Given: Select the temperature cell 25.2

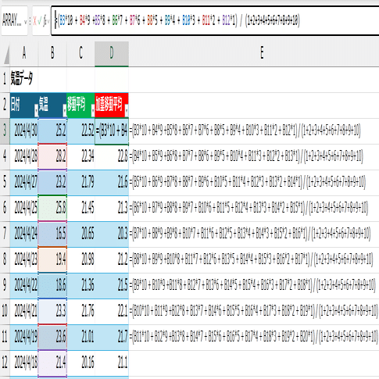Looking at the screenshot, I should pyautogui.click(x=52, y=131).
